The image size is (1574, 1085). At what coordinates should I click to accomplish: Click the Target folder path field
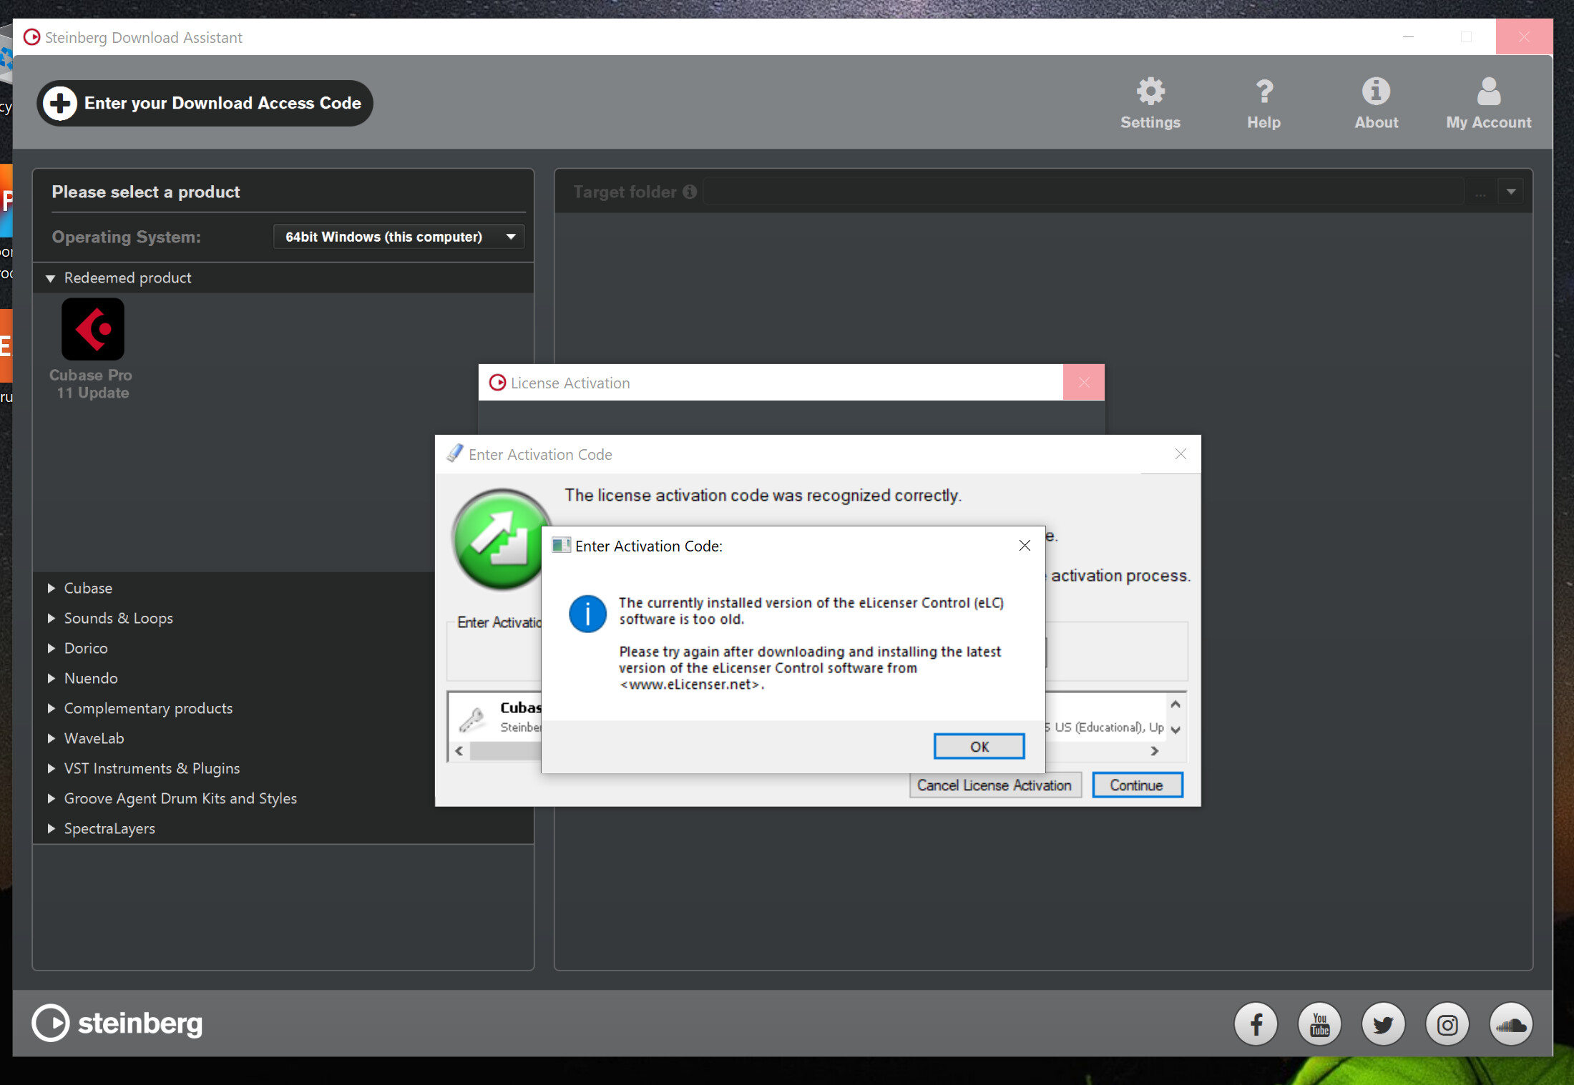1083,192
